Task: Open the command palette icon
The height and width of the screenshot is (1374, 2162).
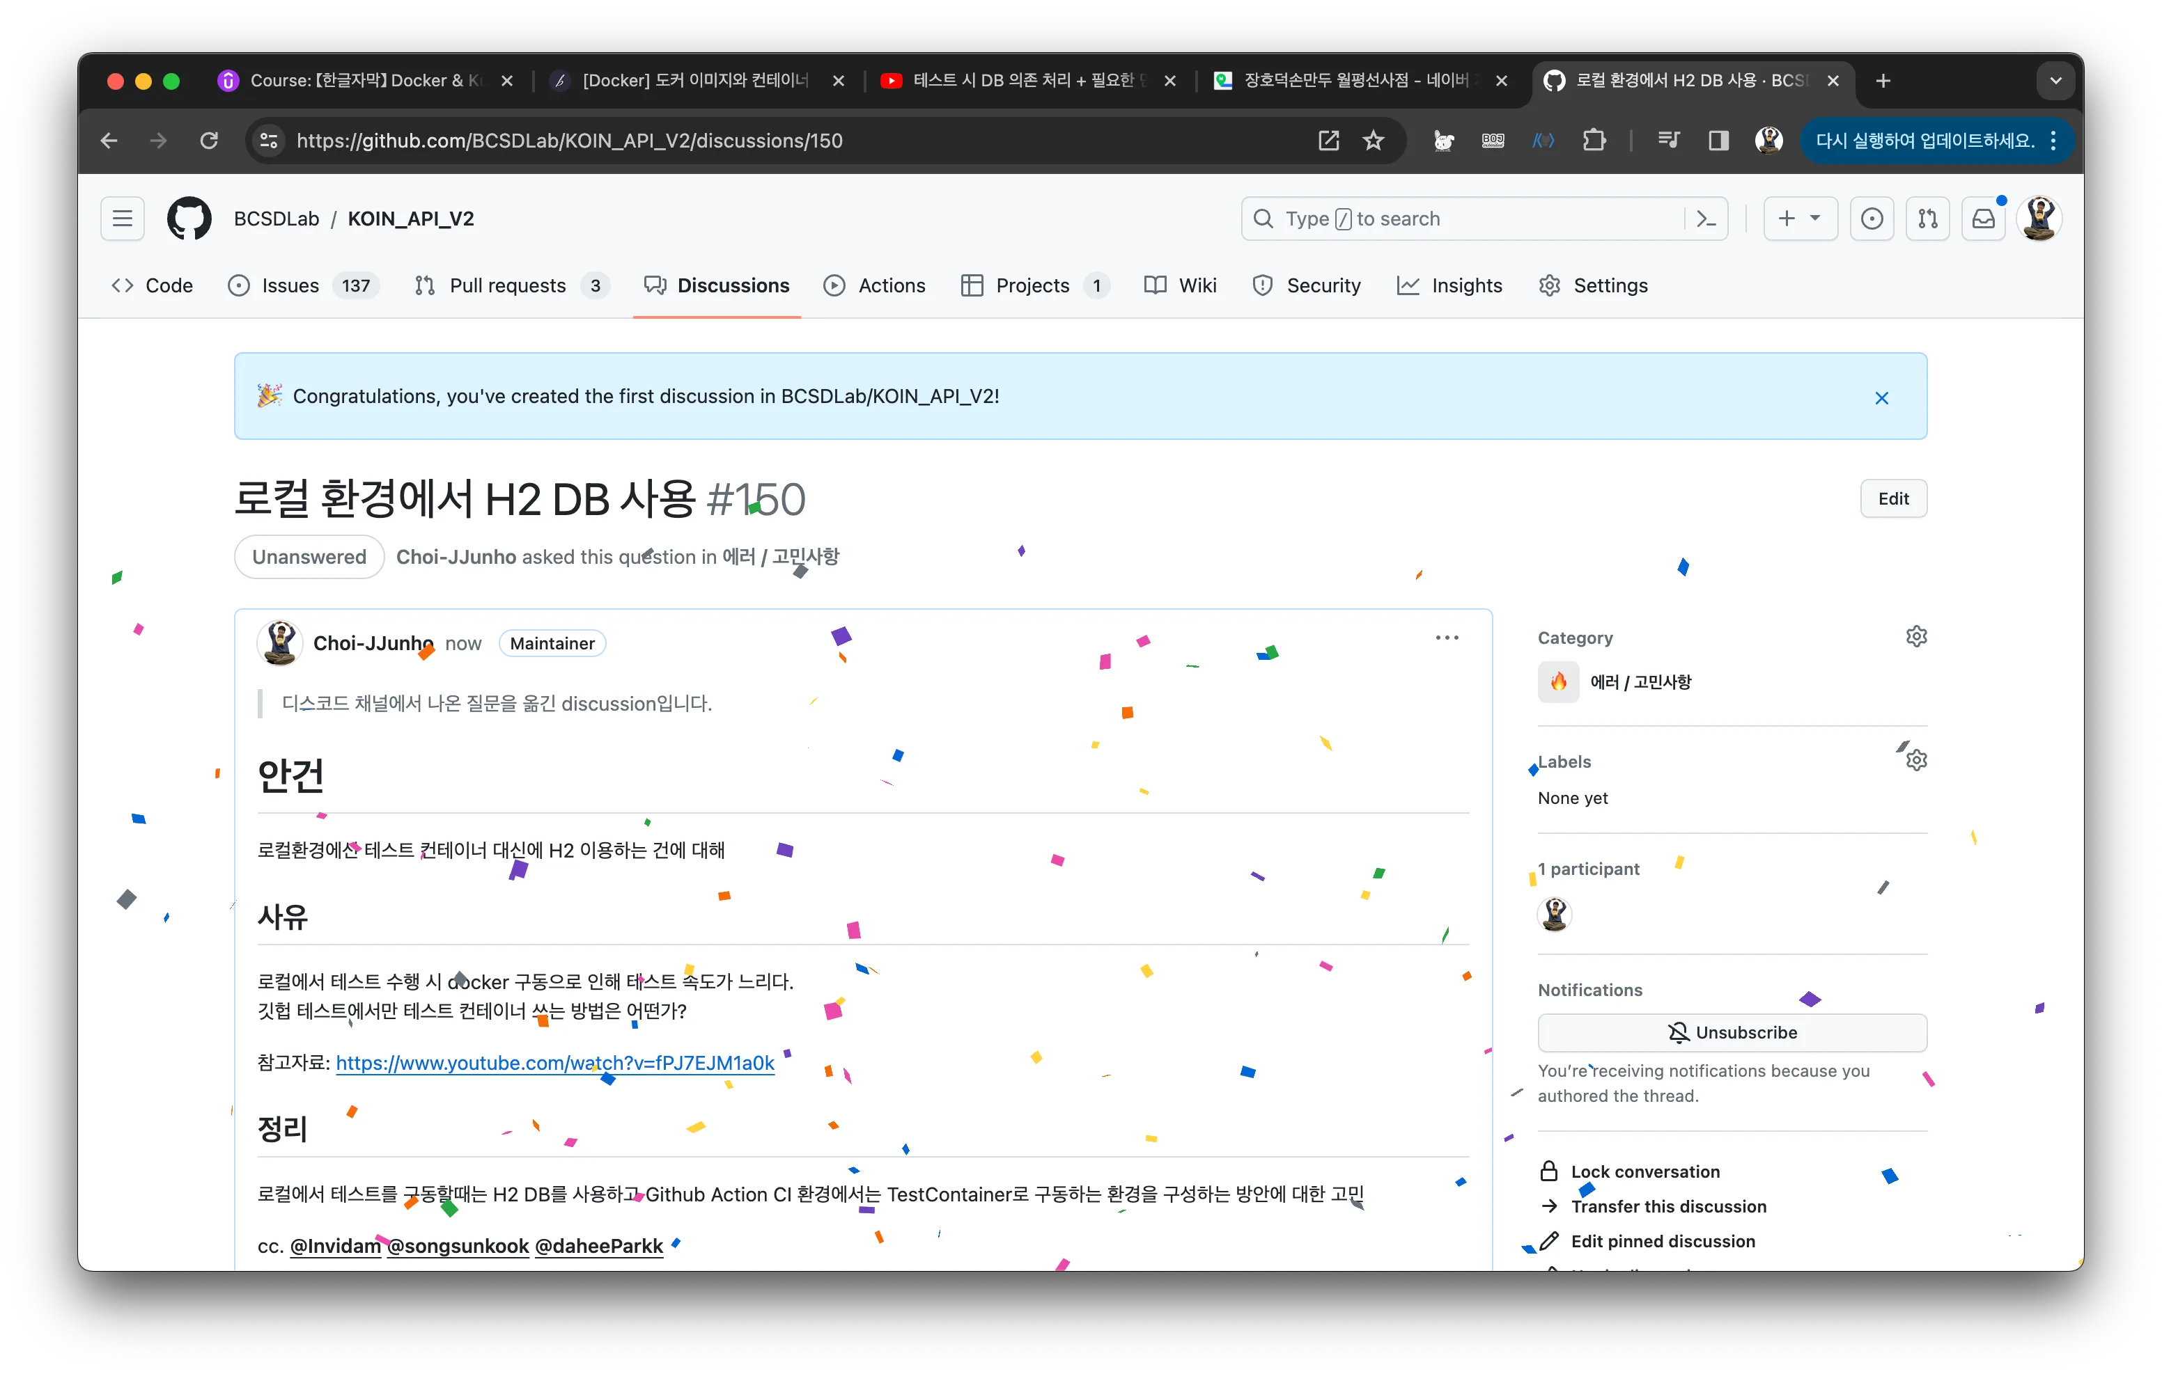Action: click(x=1706, y=219)
